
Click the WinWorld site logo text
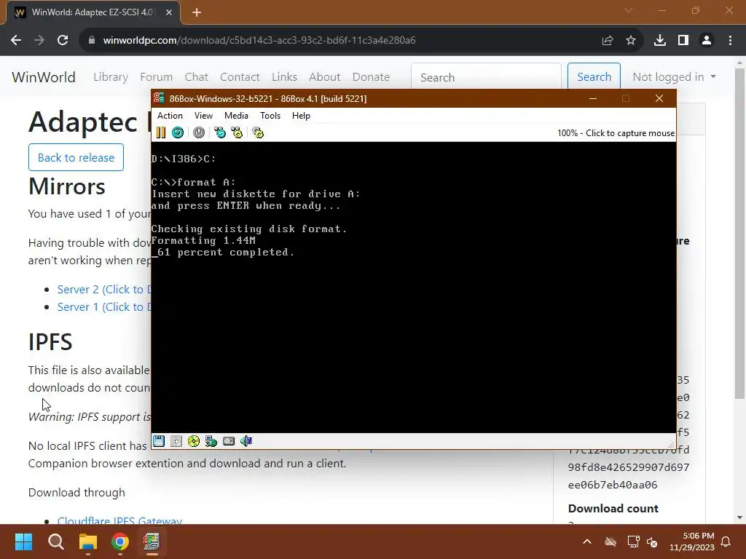(43, 77)
